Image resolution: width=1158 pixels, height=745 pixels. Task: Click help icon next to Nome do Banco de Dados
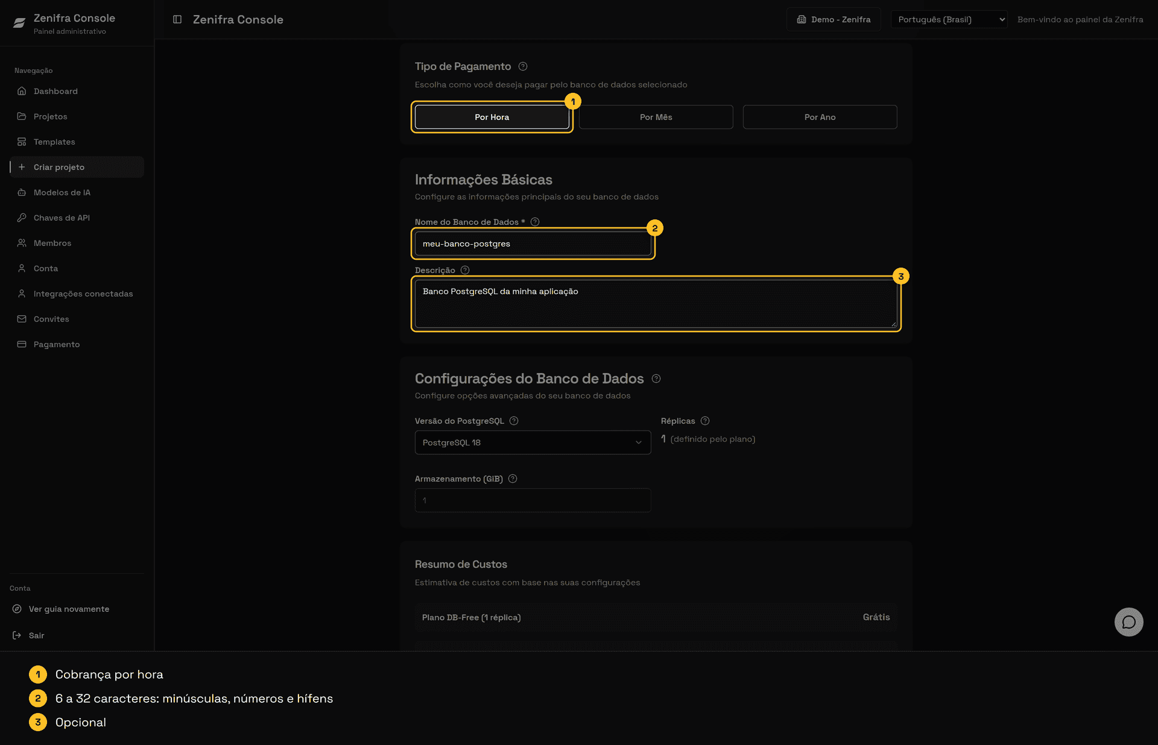tap(535, 222)
